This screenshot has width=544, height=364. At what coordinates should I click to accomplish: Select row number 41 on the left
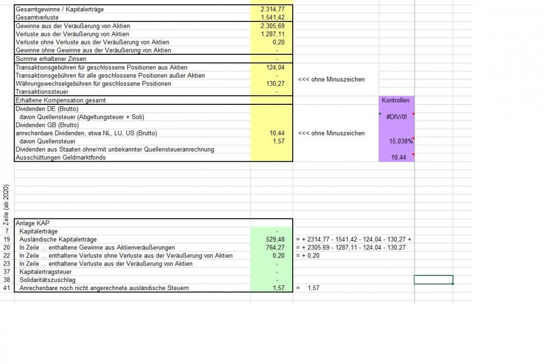pyautogui.click(x=4, y=288)
